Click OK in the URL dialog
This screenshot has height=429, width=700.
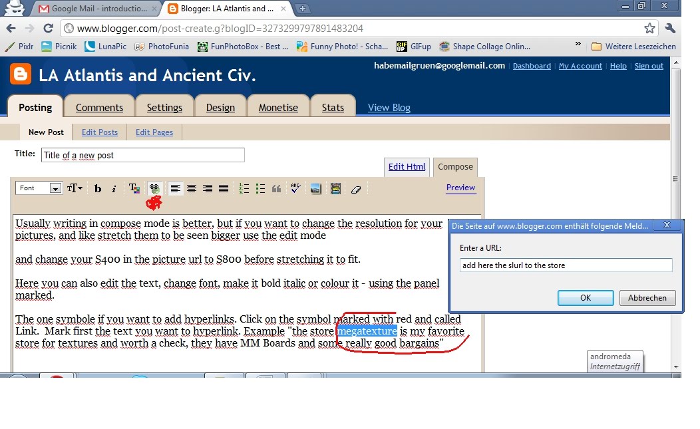586,298
